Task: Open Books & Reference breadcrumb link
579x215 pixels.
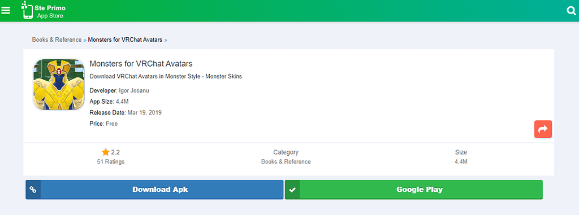Action: pyautogui.click(x=57, y=40)
